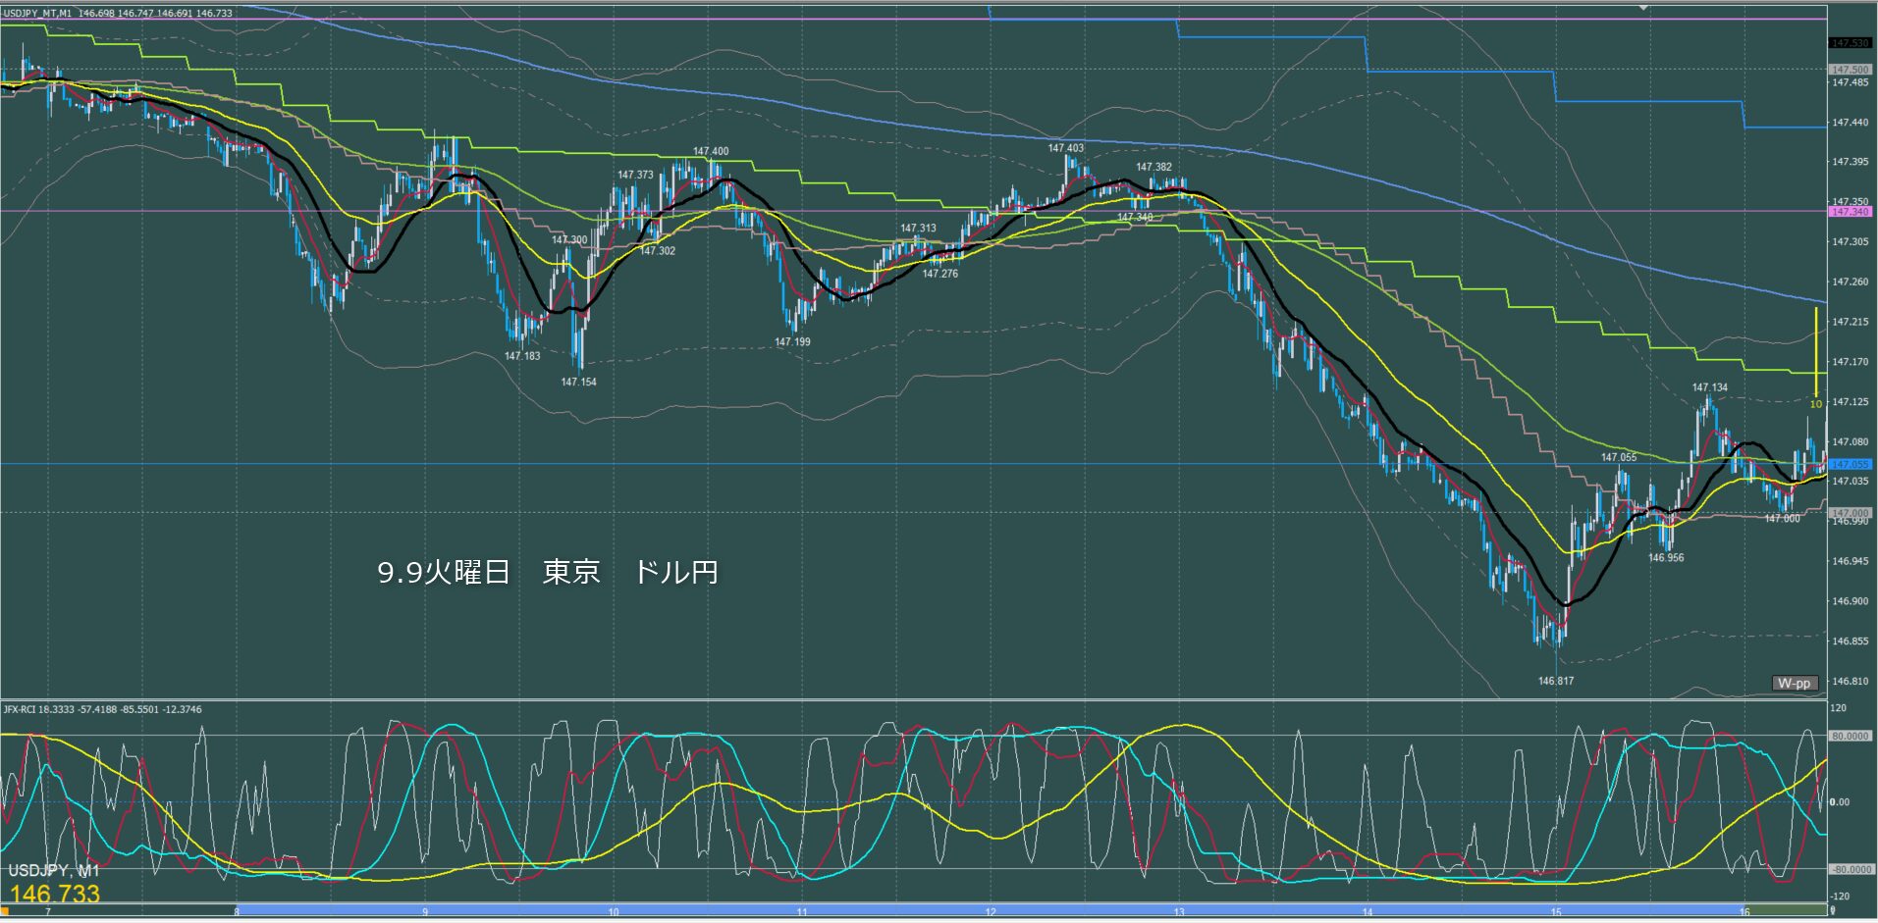Click the -80.0000 level tag in RCI panel

pyautogui.click(x=1850, y=870)
